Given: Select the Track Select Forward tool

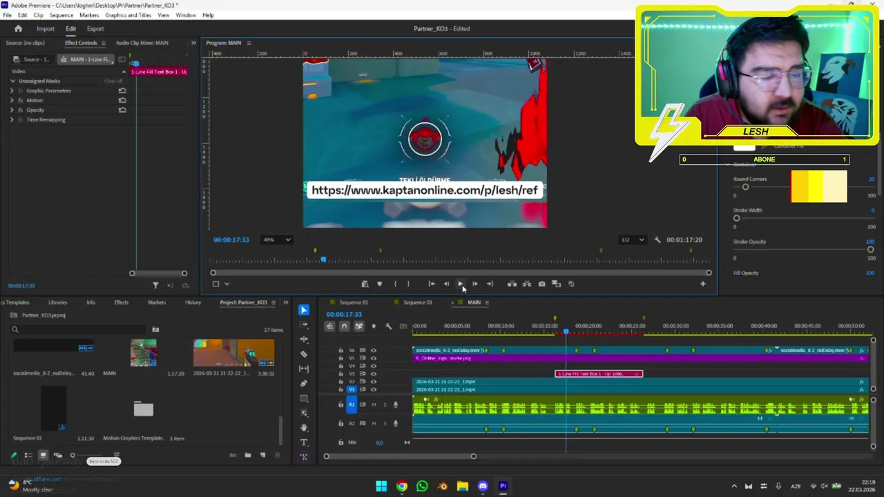Looking at the screenshot, I should pyautogui.click(x=304, y=324).
